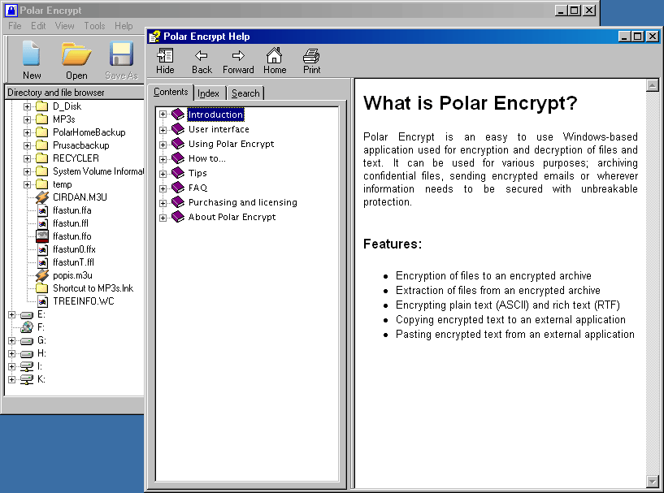This screenshot has height=493, width=664.
Task: Click the TREEINFO.WC file icon
Action: pos(42,301)
